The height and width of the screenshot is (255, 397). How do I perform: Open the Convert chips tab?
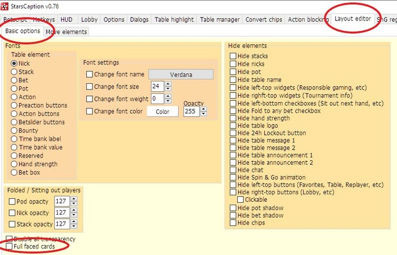click(x=264, y=19)
